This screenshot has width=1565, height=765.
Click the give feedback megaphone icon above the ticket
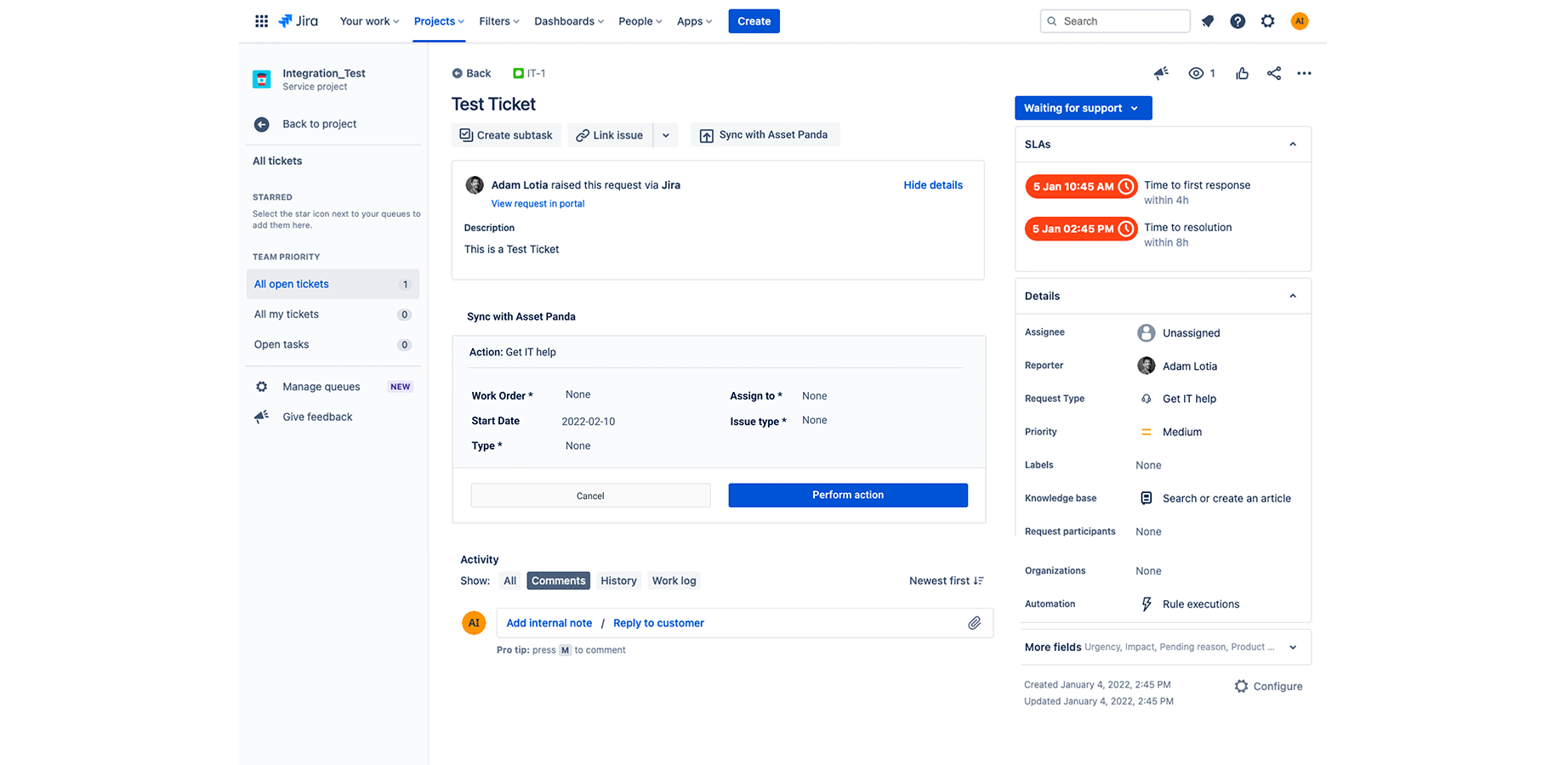[x=1161, y=73]
